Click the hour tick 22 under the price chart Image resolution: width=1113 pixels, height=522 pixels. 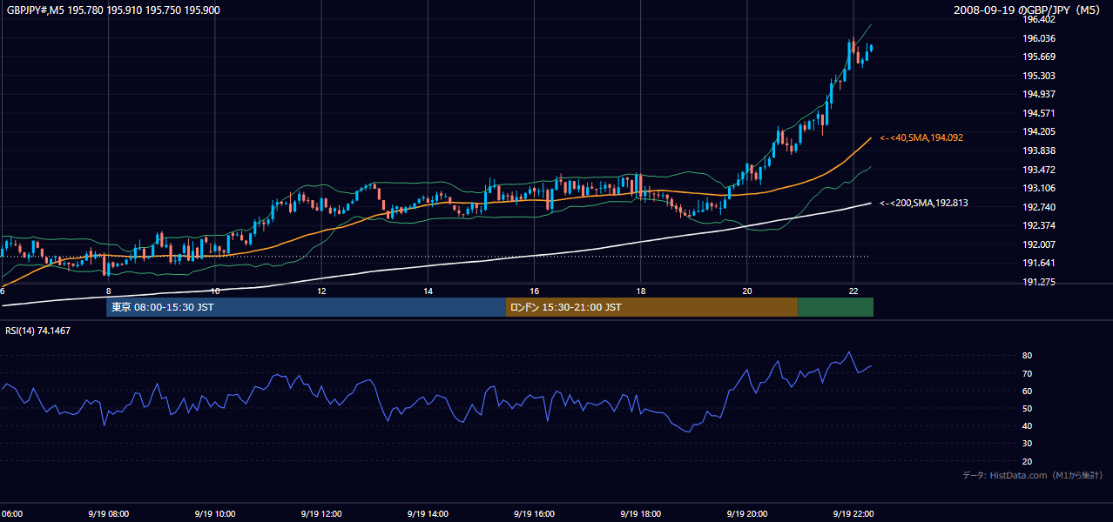[x=853, y=291]
